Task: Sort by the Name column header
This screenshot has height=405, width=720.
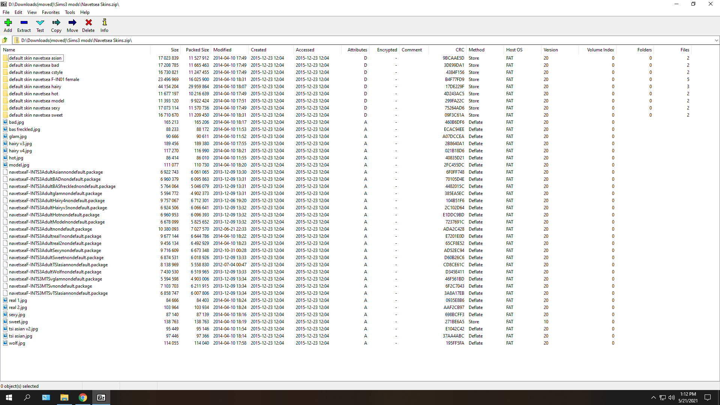Action: click(x=75, y=50)
